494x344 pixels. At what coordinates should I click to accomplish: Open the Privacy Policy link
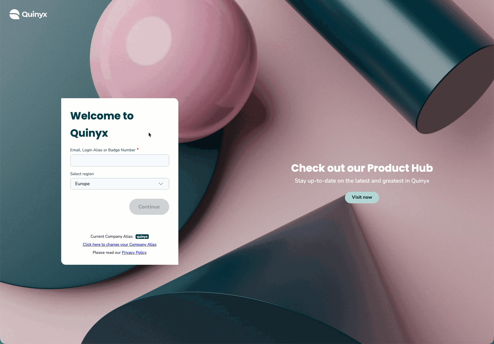point(134,252)
